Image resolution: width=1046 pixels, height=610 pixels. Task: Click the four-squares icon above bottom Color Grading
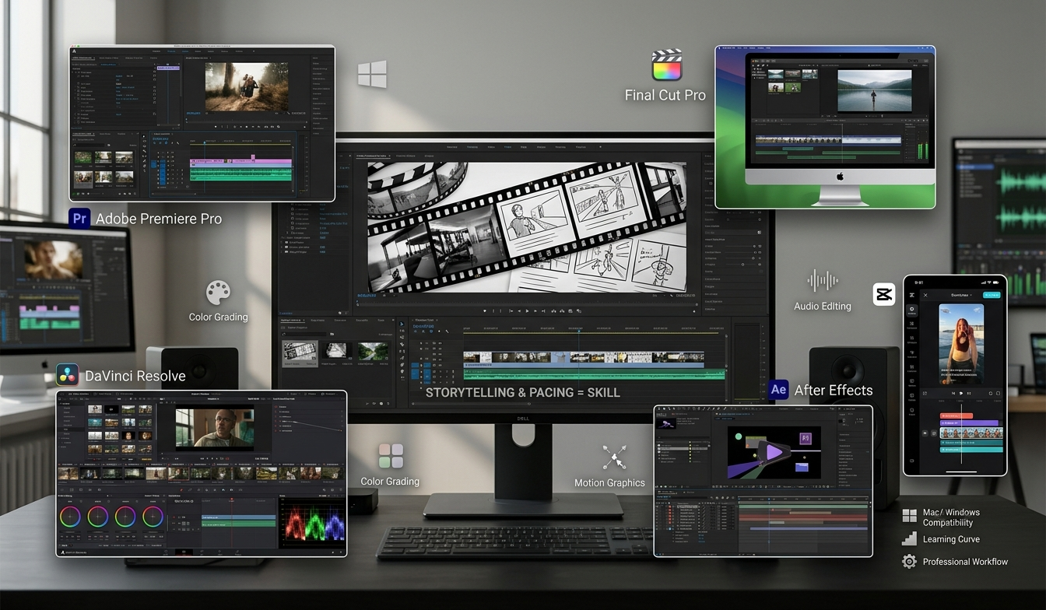coord(391,456)
